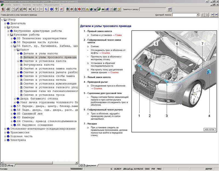This screenshot has height=171, width=219.
Task: Select "Регулировка капота" in the tree
Action: point(39,65)
